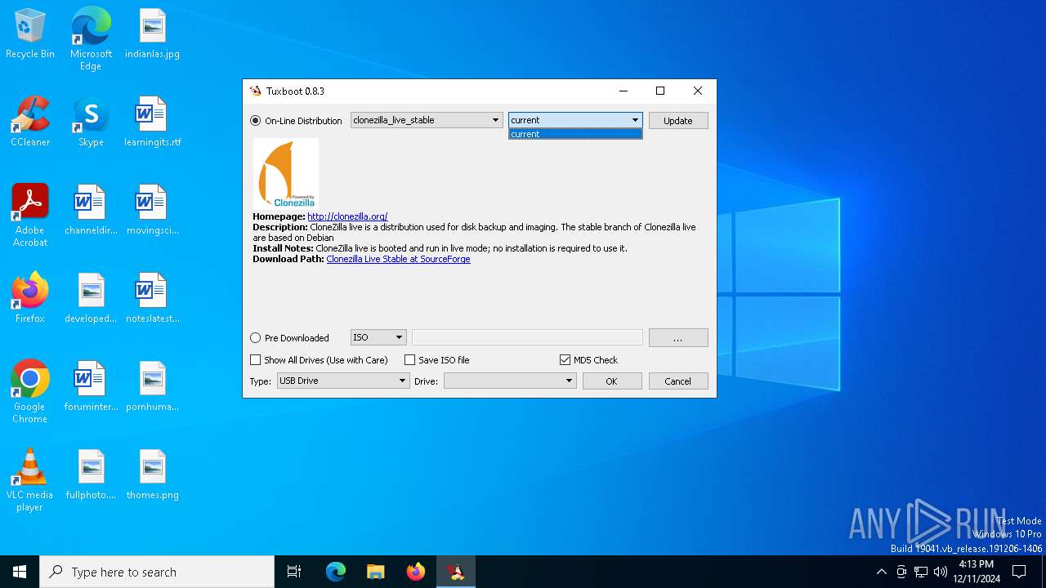Viewport: 1046px width, 588px height.
Task: Click the Clonezilla logo image
Action: tap(286, 174)
